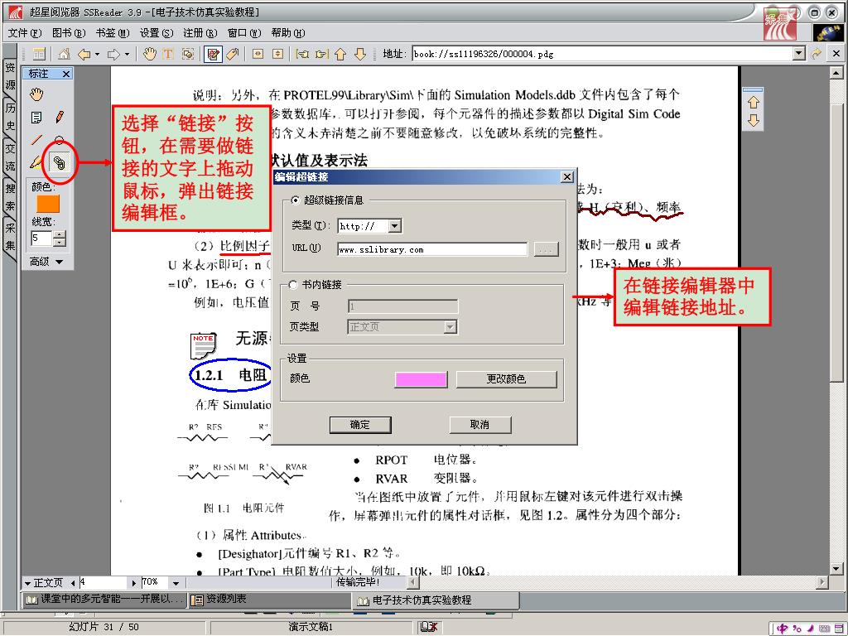Click the forward arrow in the toolbar
Screen dimensions: 848x636
[x=113, y=54]
